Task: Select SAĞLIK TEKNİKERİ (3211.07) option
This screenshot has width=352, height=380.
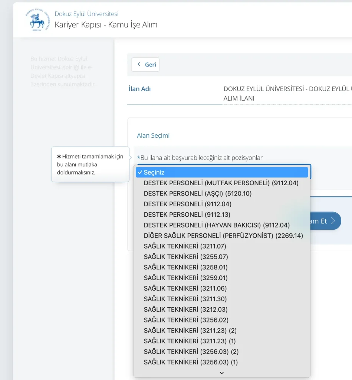Action: point(222,246)
